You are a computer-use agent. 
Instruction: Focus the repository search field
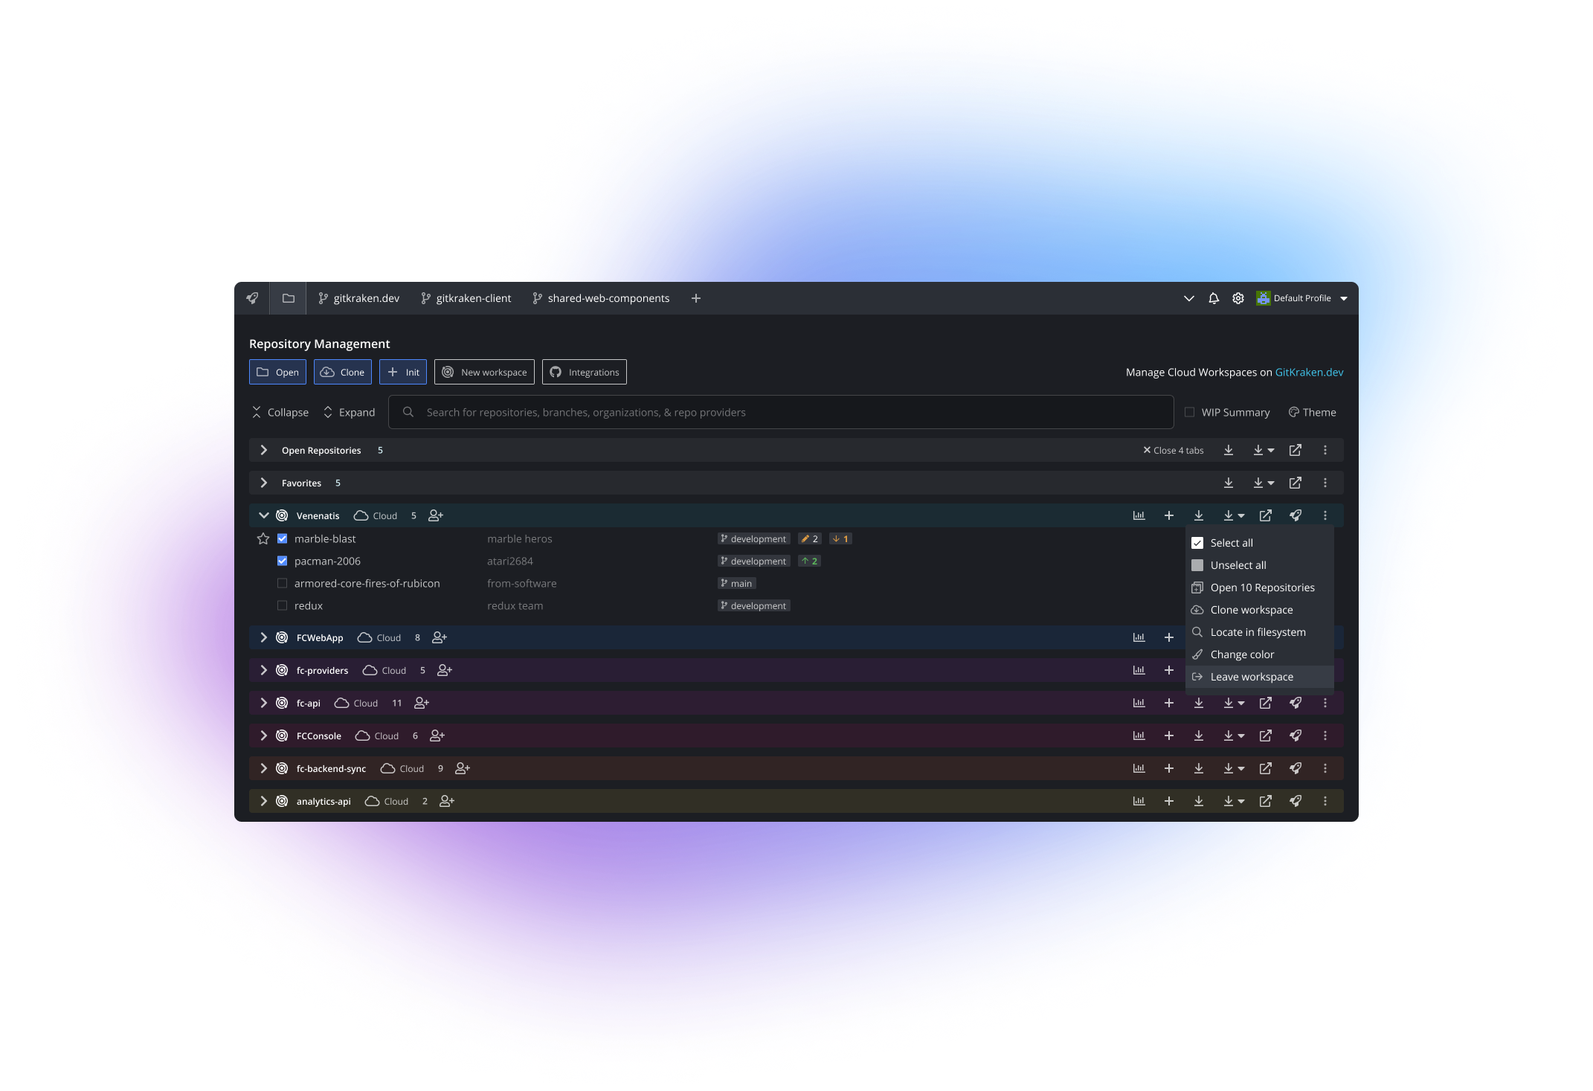pyautogui.click(x=781, y=412)
